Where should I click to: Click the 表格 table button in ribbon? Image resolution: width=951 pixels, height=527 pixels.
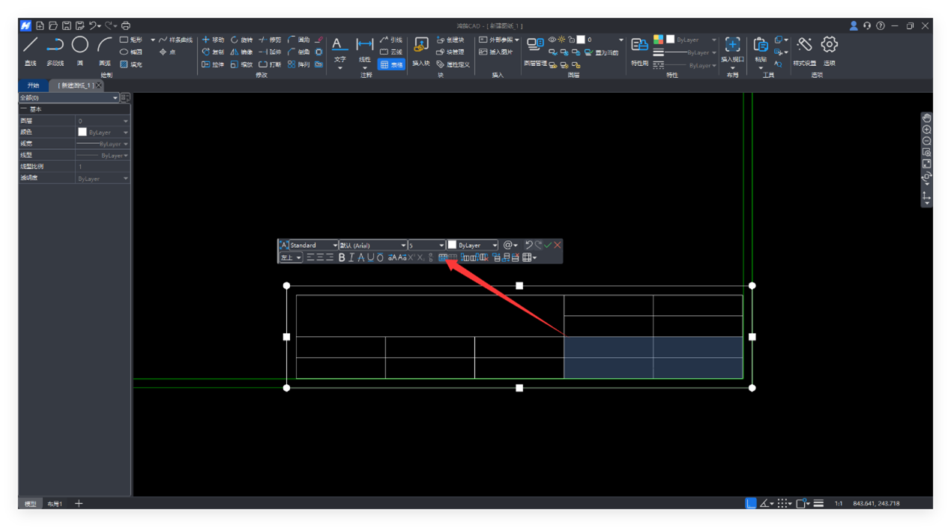tap(391, 65)
